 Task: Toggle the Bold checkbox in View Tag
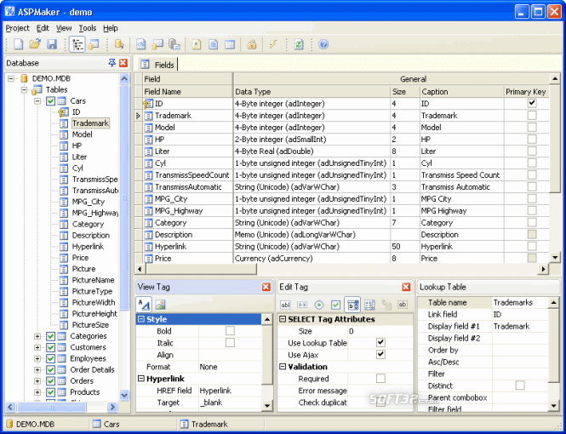click(230, 331)
